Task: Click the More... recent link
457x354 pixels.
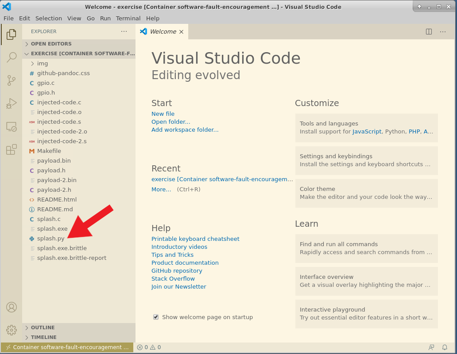Action: (x=161, y=189)
